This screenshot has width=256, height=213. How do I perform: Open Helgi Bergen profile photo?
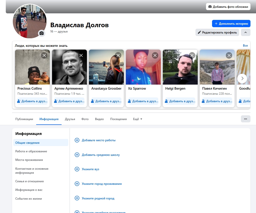click(x=180, y=67)
